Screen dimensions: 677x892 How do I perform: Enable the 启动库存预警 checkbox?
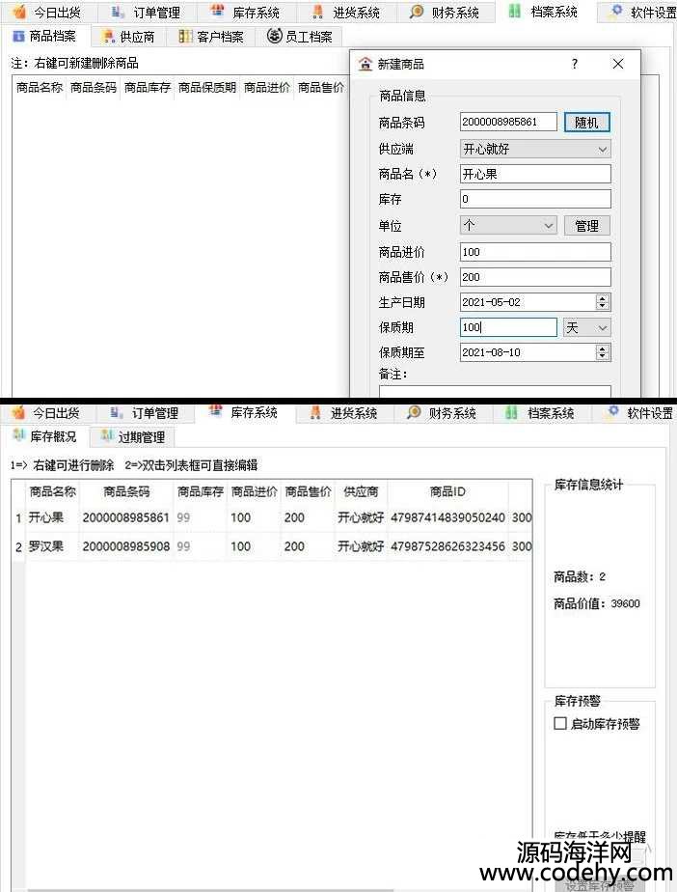point(560,724)
